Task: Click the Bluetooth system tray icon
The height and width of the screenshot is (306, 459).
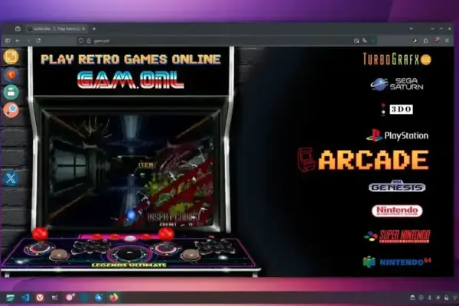Action: click(x=429, y=298)
